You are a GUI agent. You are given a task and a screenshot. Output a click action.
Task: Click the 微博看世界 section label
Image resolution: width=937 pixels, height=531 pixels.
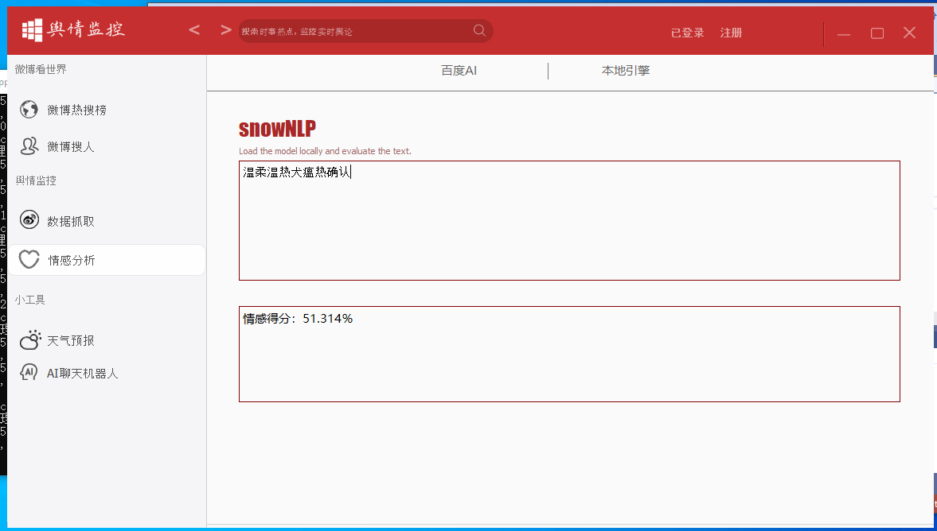pos(41,69)
